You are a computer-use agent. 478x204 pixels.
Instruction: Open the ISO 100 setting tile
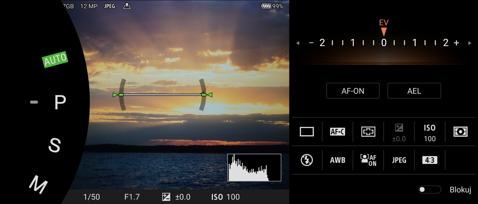click(430, 133)
